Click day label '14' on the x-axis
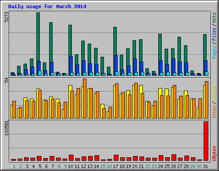The image size is (219, 171). (x=96, y=166)
